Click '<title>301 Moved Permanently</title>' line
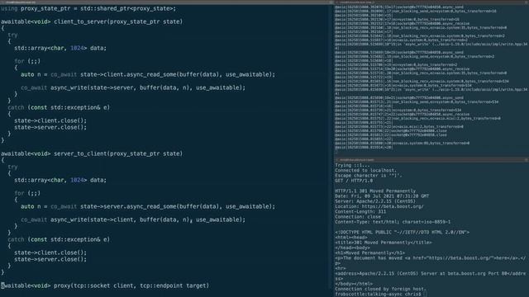This screenshot has width=529, height=297. pos(384,243)
